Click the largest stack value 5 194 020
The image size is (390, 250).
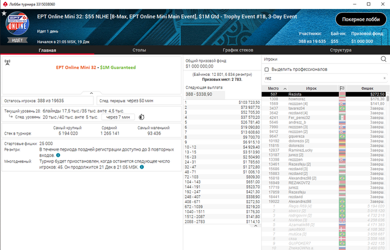pyautogui.click(x=68, y=133)
